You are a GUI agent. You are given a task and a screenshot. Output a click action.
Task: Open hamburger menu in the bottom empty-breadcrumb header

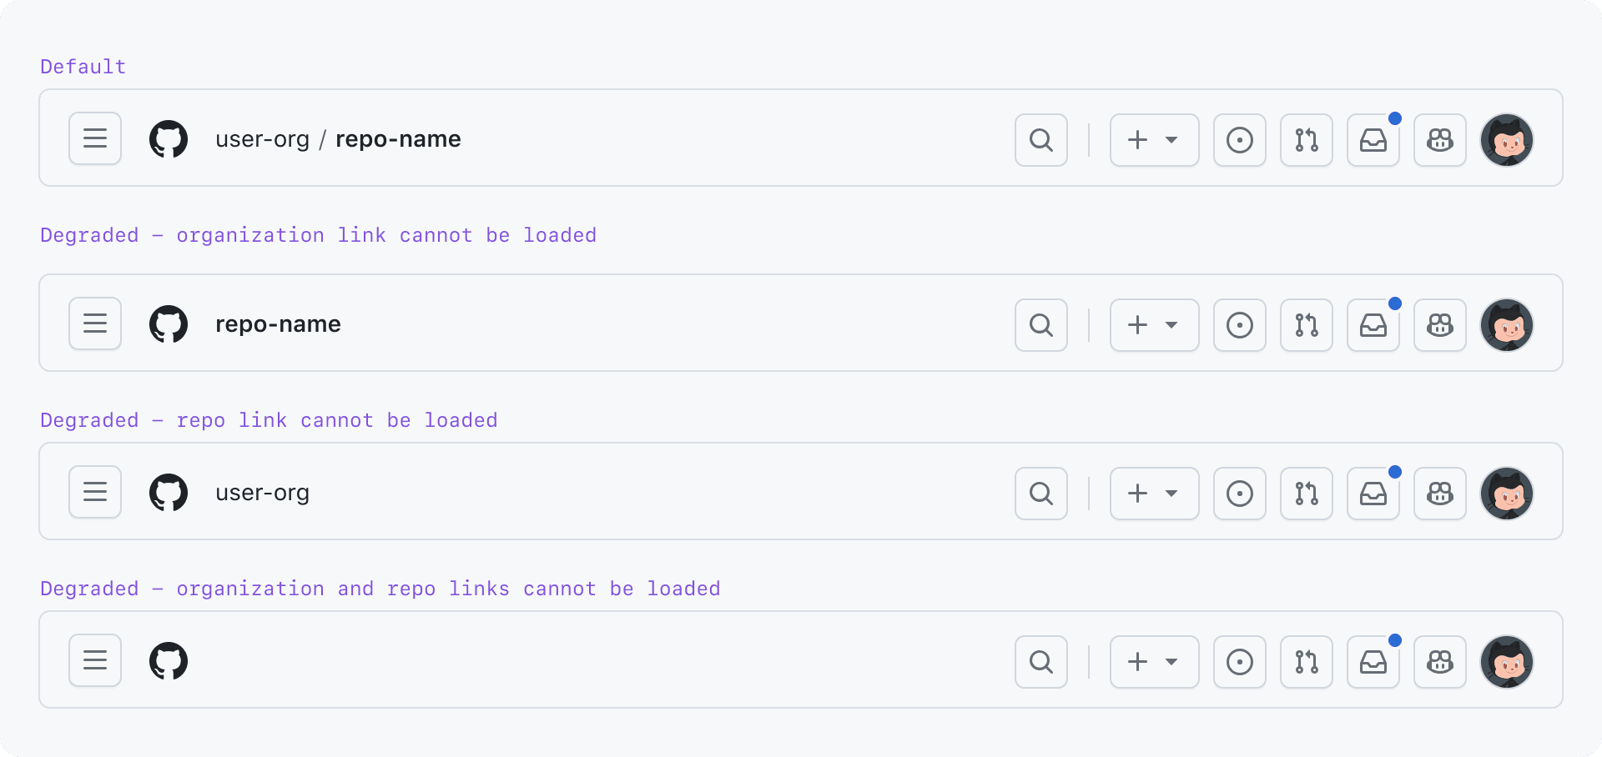tap(95, 660)
